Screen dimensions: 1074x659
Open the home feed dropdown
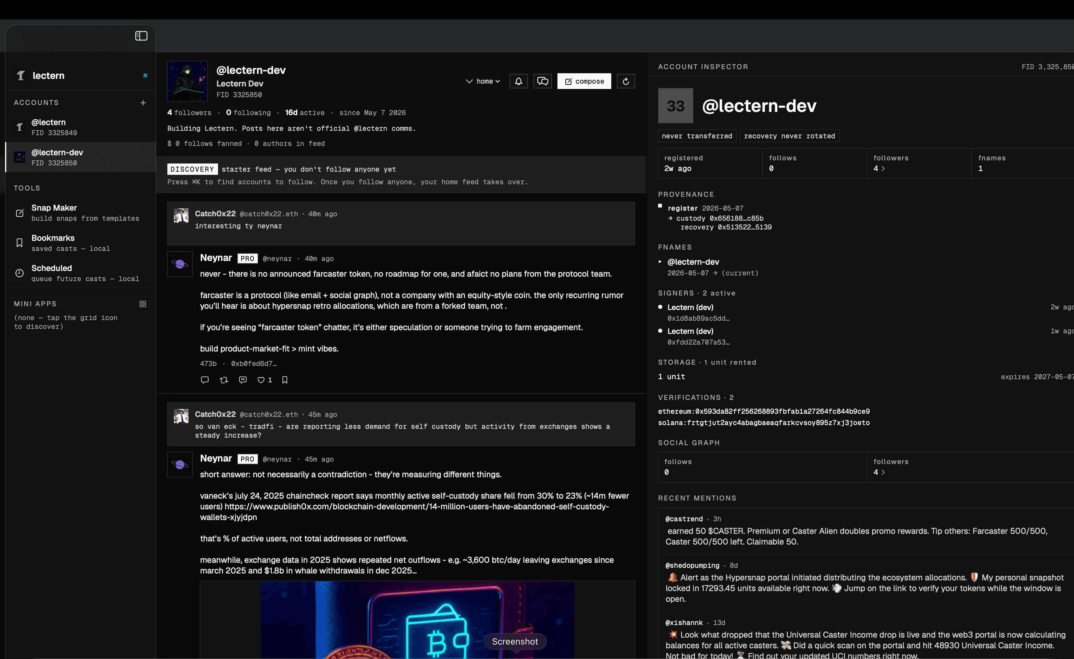coord(483,81)
